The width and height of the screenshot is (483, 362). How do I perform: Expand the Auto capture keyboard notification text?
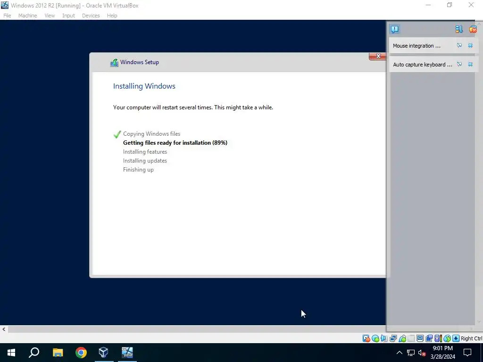(422, 65)
